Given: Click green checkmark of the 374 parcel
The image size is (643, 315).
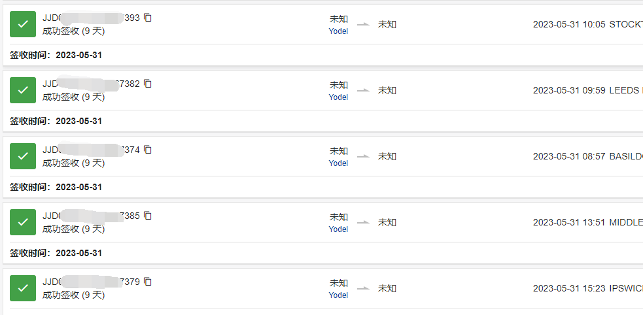Looking at the screenshot, I should [23, 156].
